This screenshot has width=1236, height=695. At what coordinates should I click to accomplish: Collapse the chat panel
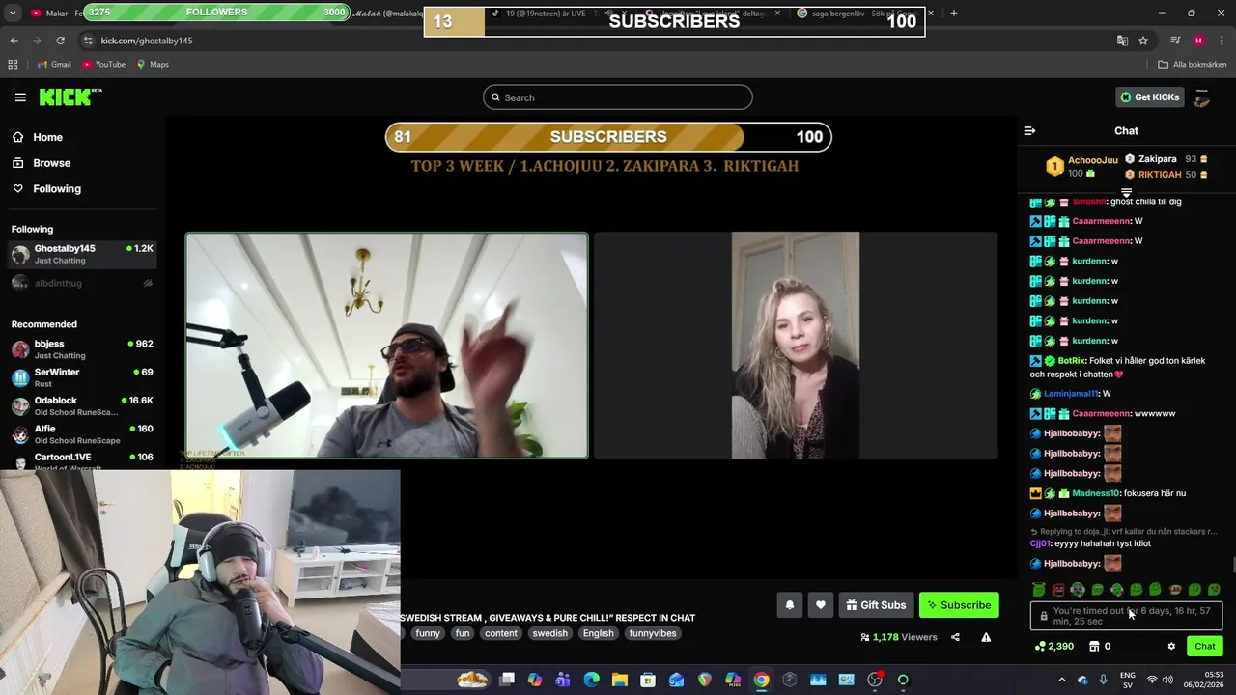1029,130
